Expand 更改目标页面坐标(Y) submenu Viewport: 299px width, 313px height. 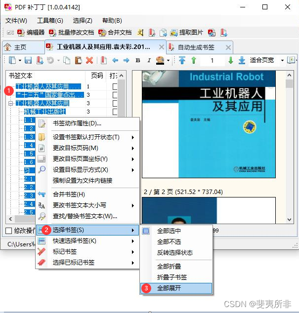pos(88,159)
